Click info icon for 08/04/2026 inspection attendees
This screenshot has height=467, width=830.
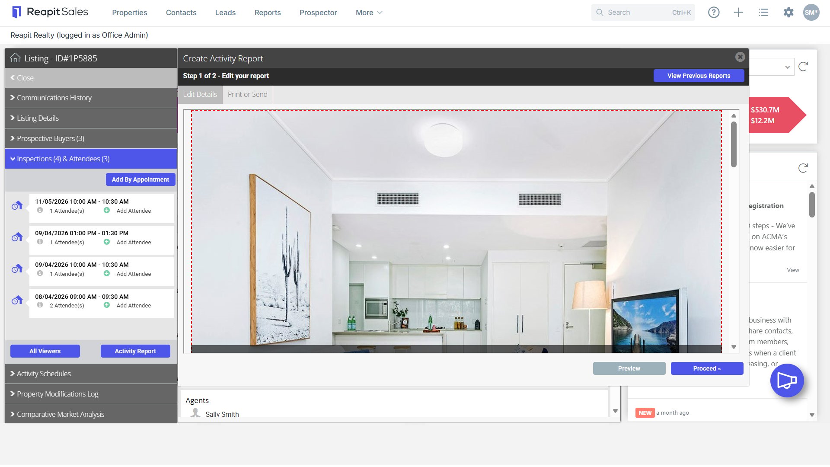click(40, 305)
